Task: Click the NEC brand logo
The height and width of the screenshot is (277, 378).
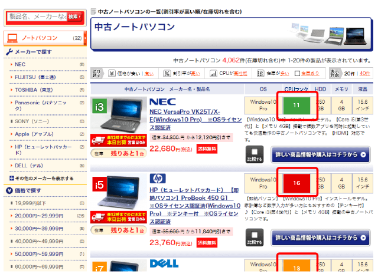Action: [x=163, y=102]
